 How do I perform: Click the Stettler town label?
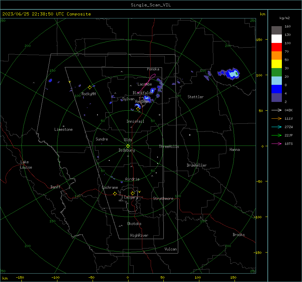pos(196,97)
